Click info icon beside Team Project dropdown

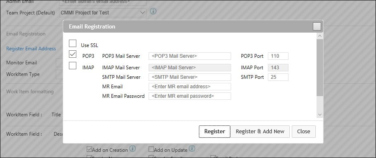pyautogui.click(x=153, y=11)
